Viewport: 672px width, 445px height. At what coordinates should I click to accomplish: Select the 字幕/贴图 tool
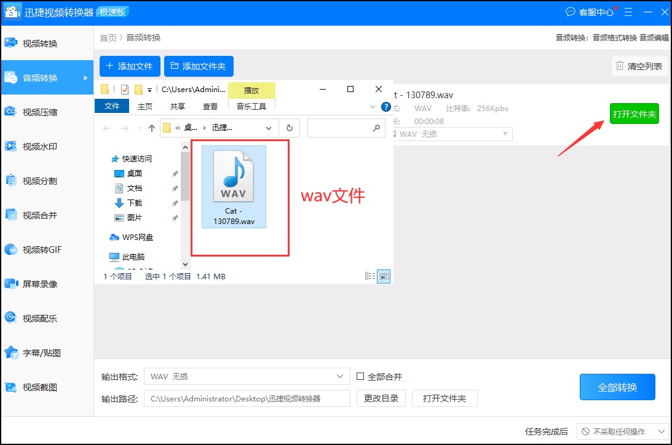[46, 352]
